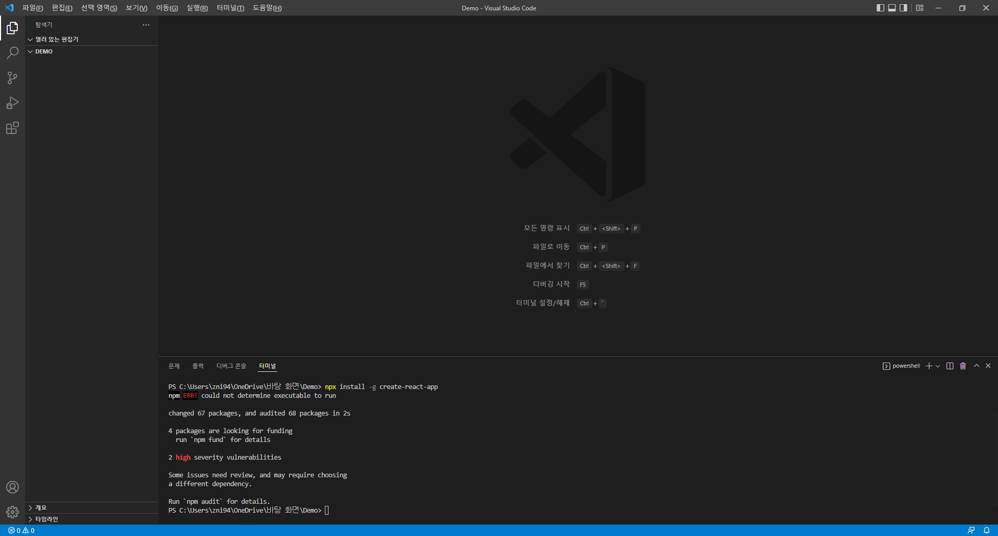Open terminal launch profile dropdown arrow
The width and height of the screenshot is (998, 536).
pyautogui.click(x=938, y=366)
